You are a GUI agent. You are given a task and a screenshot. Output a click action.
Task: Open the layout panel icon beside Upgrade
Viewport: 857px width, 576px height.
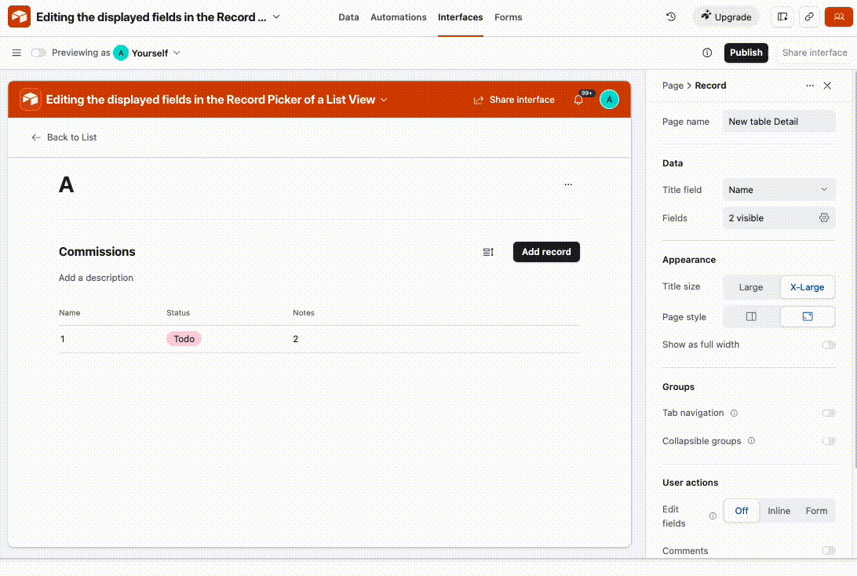click(782, 17)
